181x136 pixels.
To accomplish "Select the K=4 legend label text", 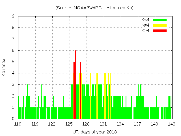I will pos(145,25).
